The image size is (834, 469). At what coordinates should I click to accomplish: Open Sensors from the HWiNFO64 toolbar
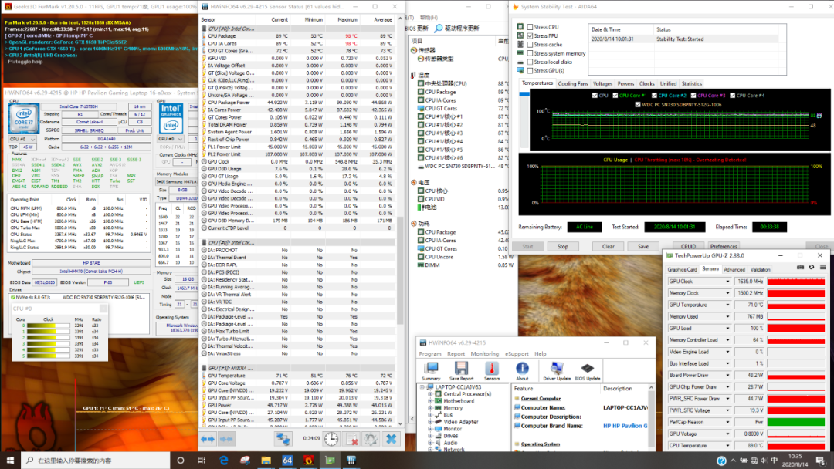click(492, 369)
